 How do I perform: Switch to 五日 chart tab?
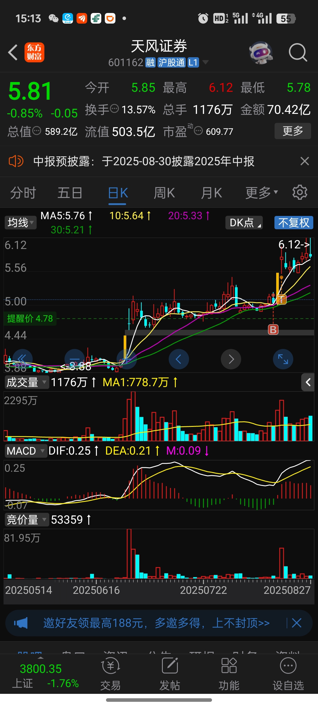click(x=70, y=193)
